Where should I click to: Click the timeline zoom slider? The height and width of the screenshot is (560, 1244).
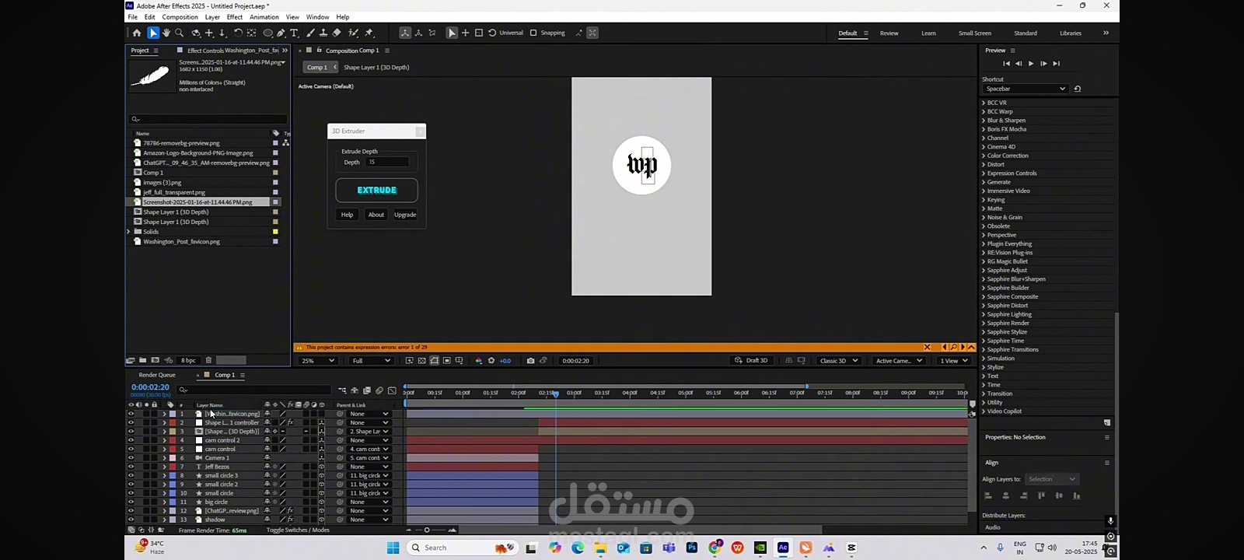pyautogui.click(x=427, y=530)
